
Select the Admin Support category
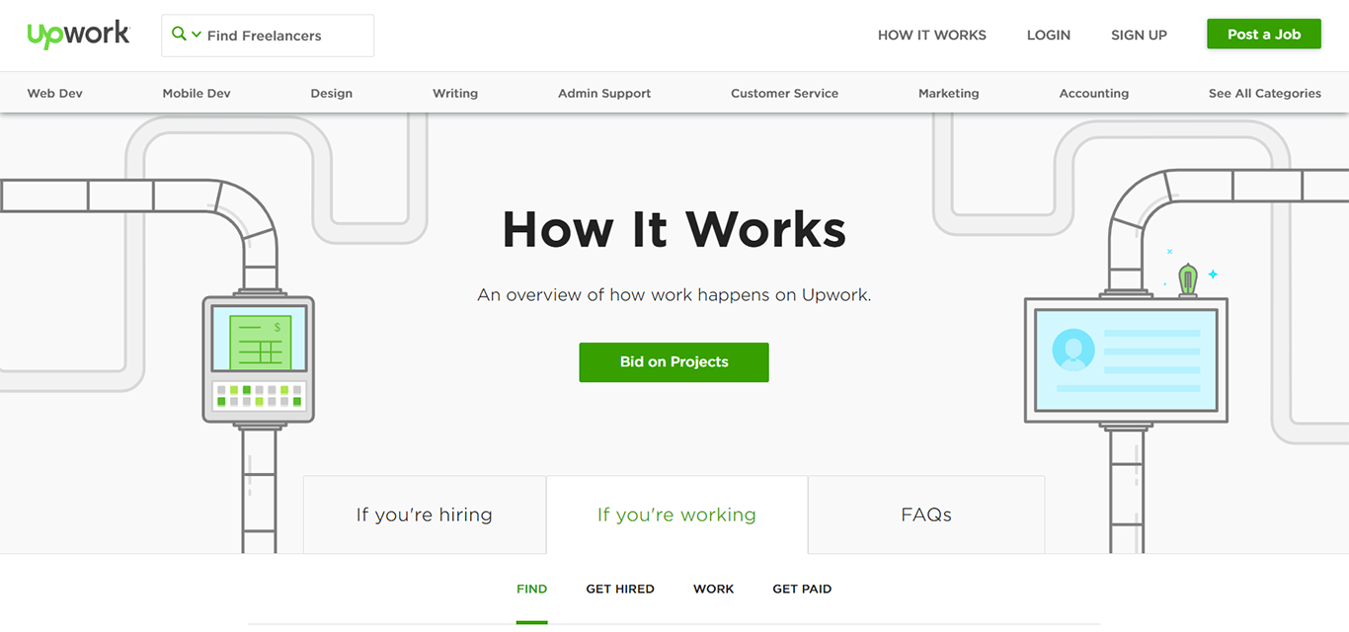coord(604,93)
